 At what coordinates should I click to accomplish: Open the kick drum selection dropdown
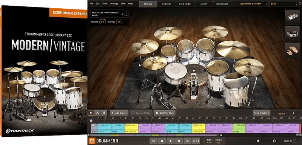[107, 14]
